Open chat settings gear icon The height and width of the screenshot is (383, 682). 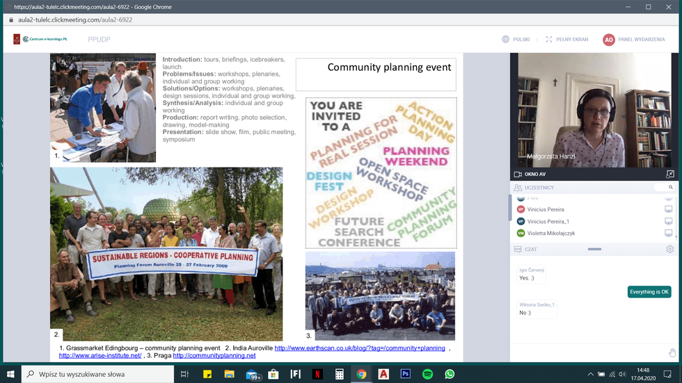coord(669,250)
